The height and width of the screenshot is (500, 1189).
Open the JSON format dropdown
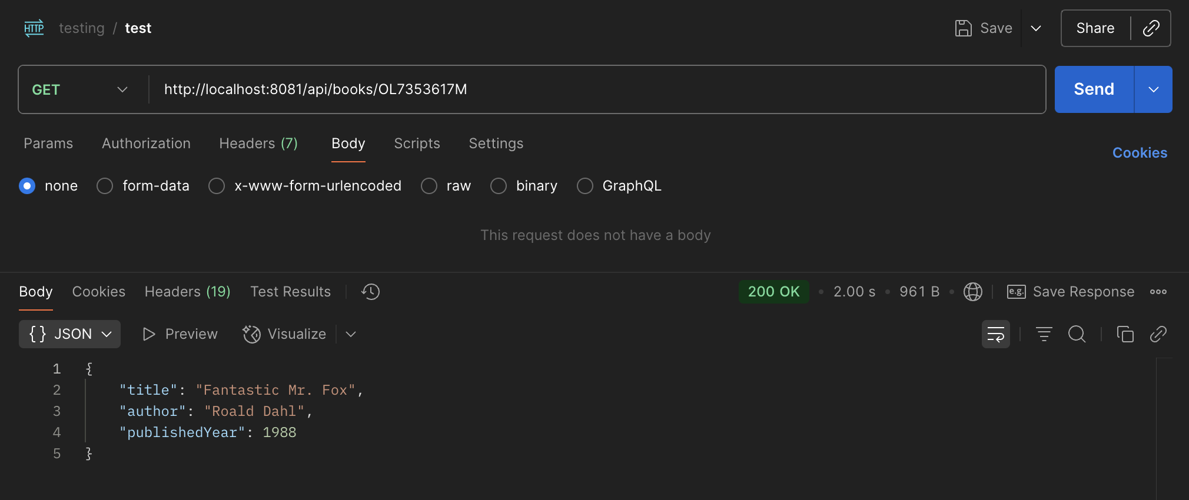69,334
